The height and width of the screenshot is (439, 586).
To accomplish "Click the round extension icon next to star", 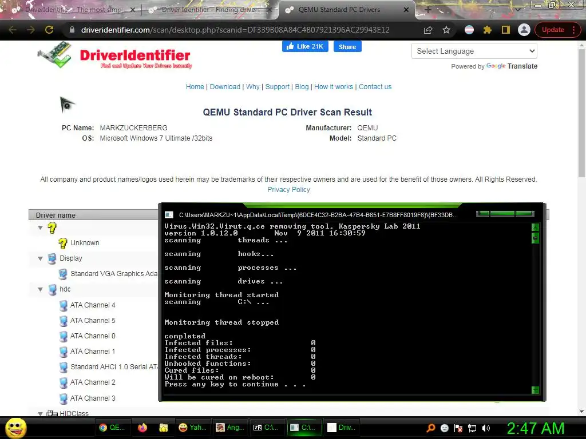I will [469, 30].
